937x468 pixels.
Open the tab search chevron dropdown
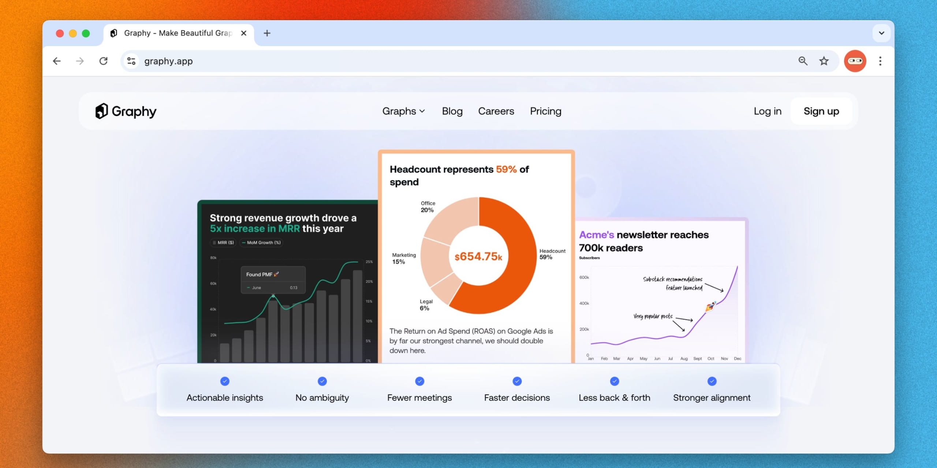[x=881, y=33]
